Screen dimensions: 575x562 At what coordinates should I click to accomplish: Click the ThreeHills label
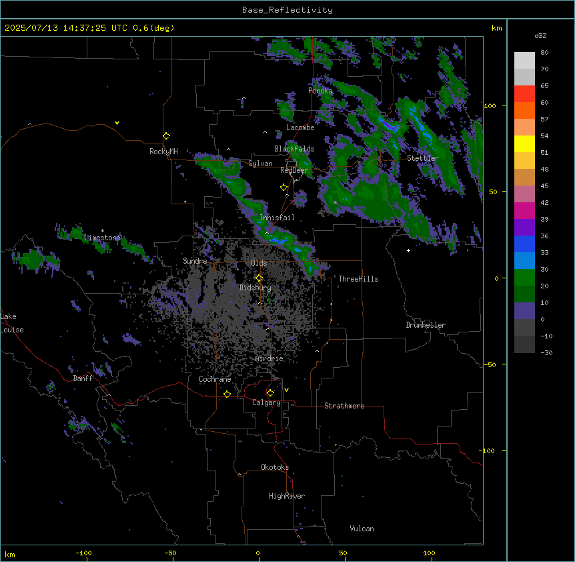358,279
